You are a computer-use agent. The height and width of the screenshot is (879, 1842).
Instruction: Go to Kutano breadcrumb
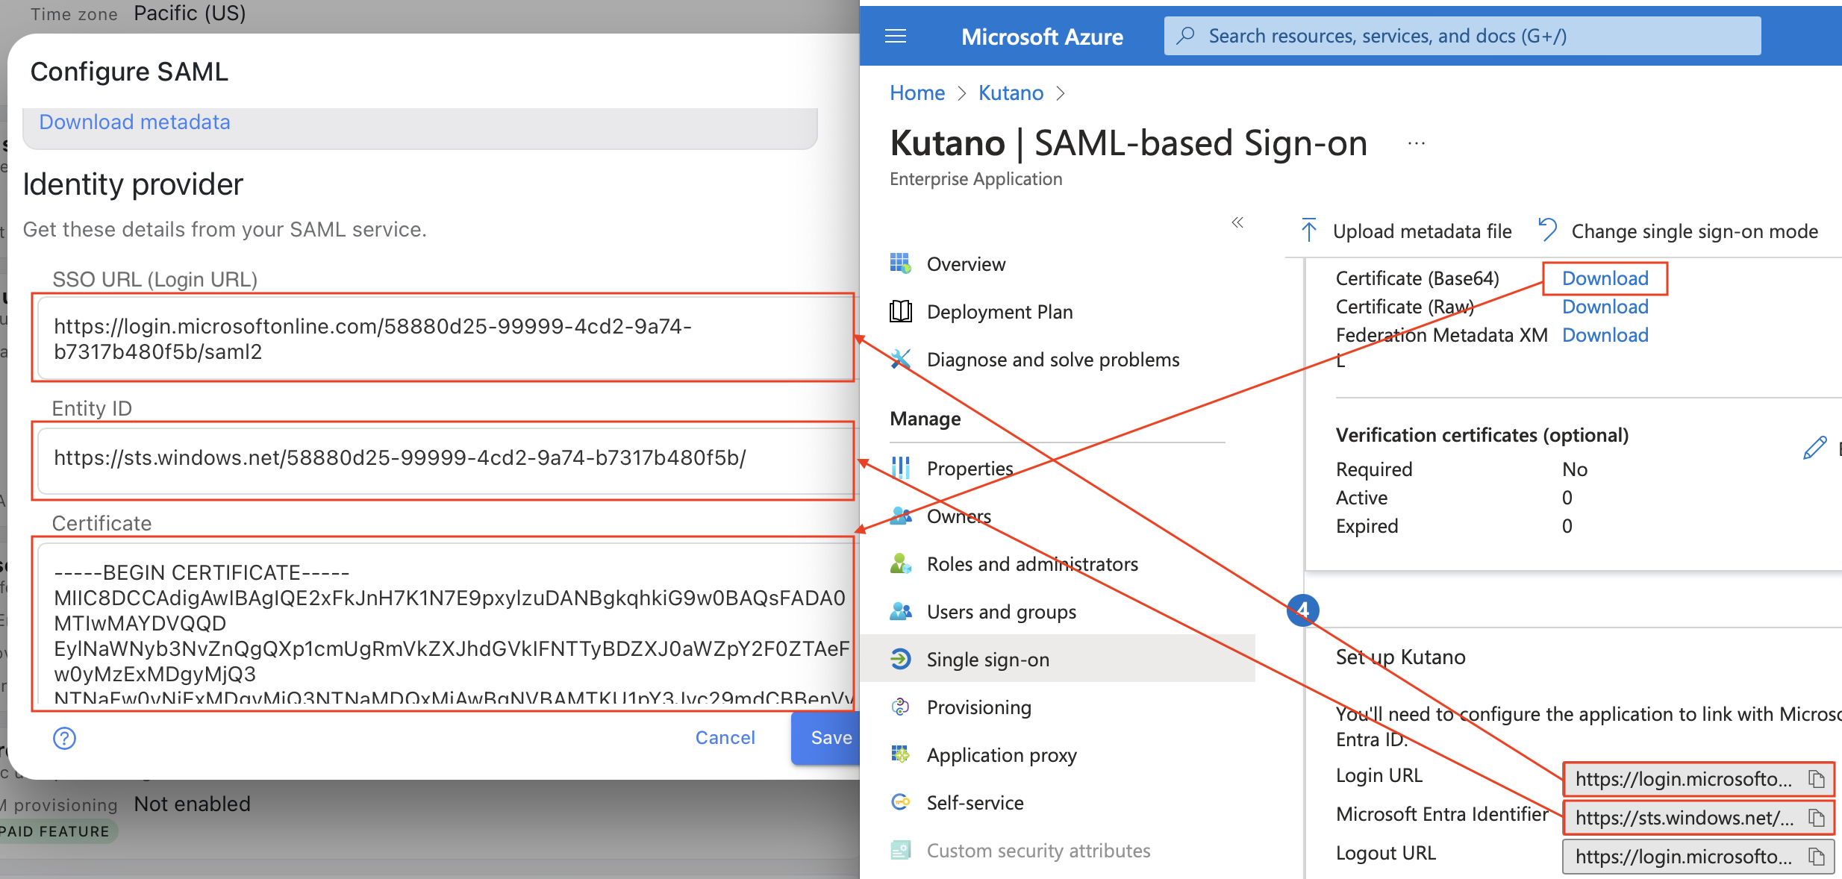(x=1011, y=93)
